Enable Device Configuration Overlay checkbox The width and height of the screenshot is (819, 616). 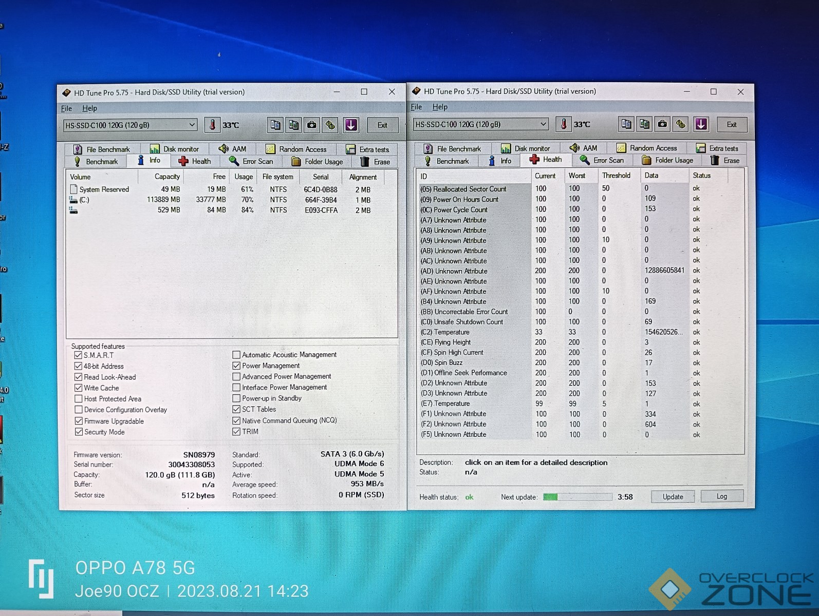pyautogui.click(x=78, y=410)
